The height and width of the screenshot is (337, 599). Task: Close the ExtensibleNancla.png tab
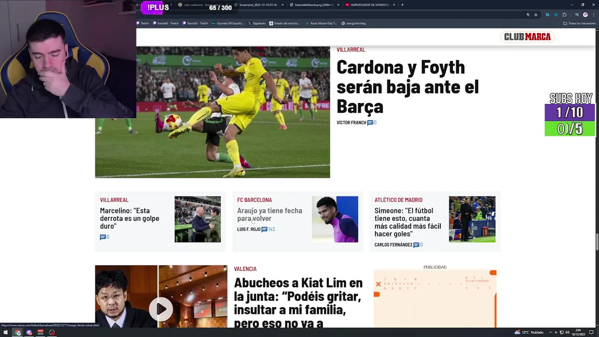tap(338, 5)
